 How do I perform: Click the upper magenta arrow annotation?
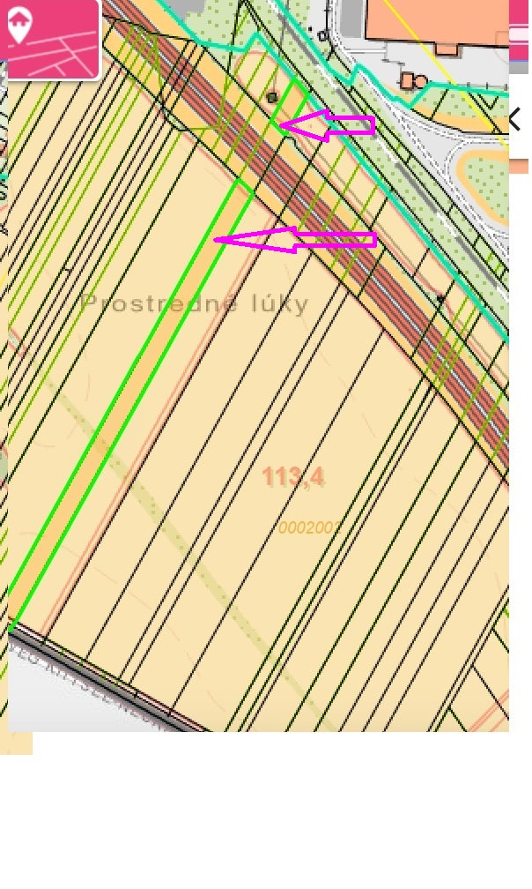pyautogui.click(x=329, y=125)
